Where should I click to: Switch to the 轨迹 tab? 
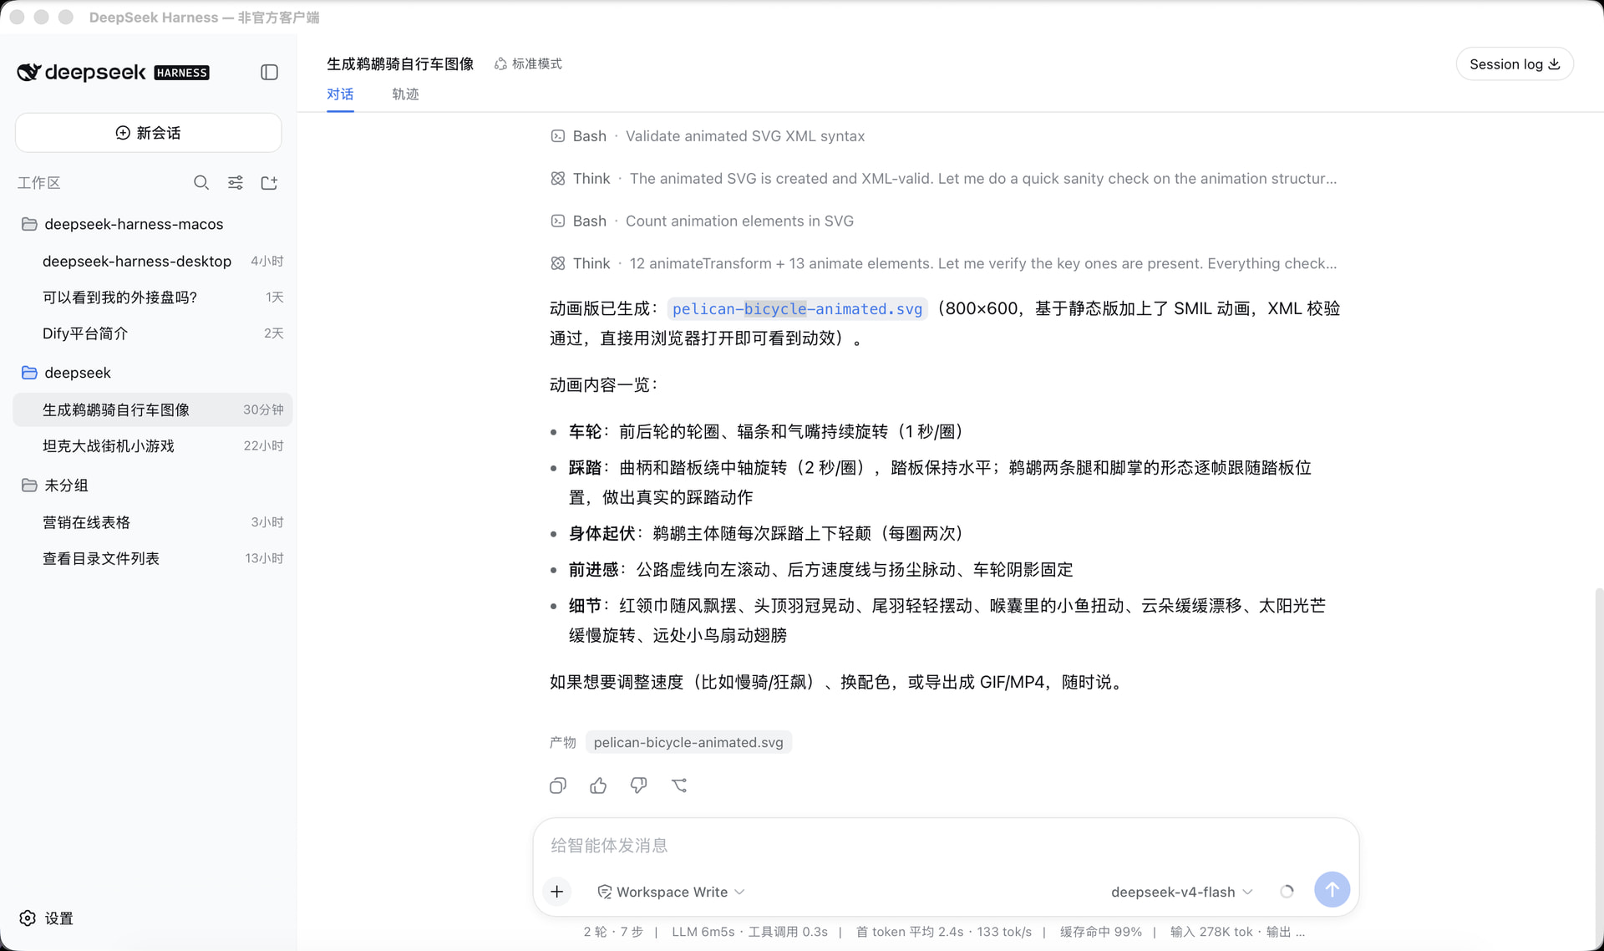[x=405, y=94]
